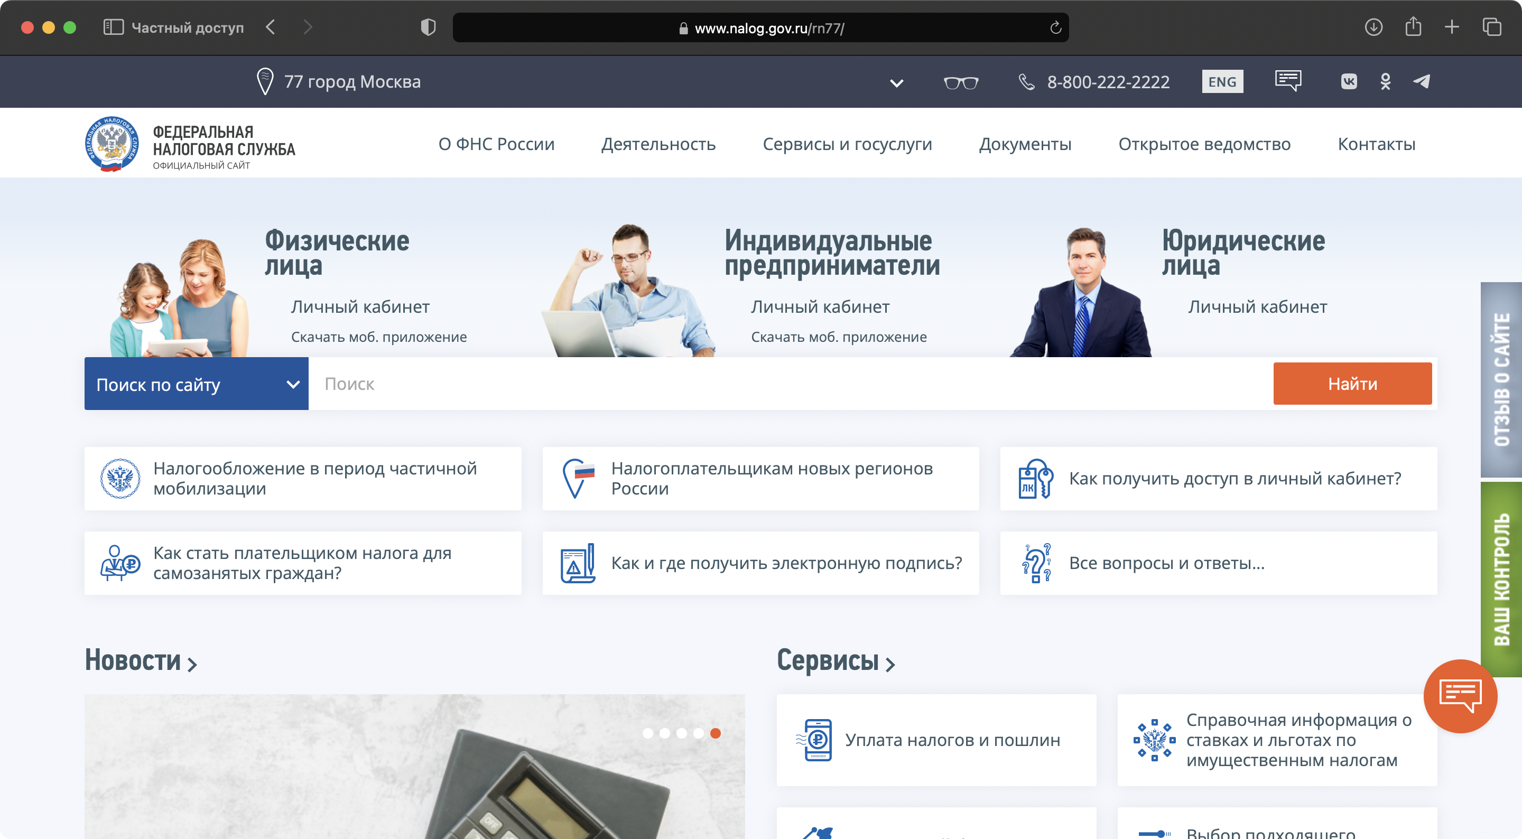Click the self-employed ruble person icon
Viewport: 1522px width, 839px height.
tap(120, 563)
